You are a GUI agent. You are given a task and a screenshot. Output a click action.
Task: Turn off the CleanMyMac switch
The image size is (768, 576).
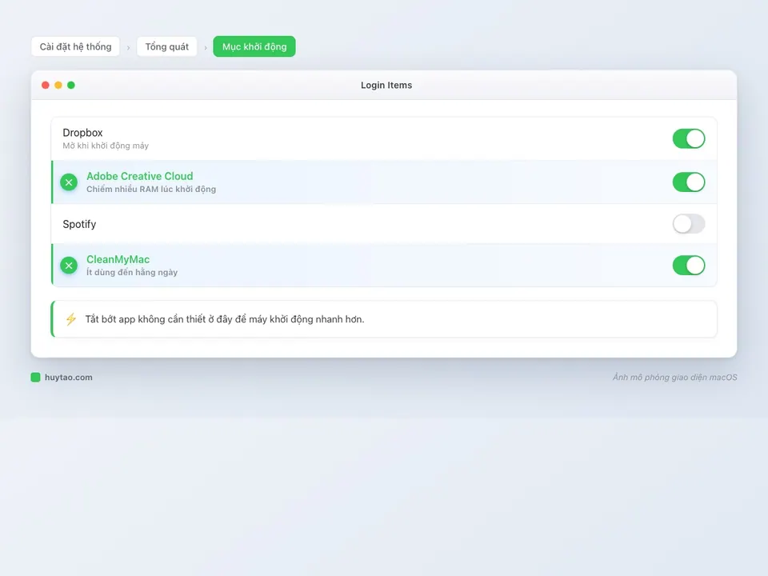coord(689,266)
